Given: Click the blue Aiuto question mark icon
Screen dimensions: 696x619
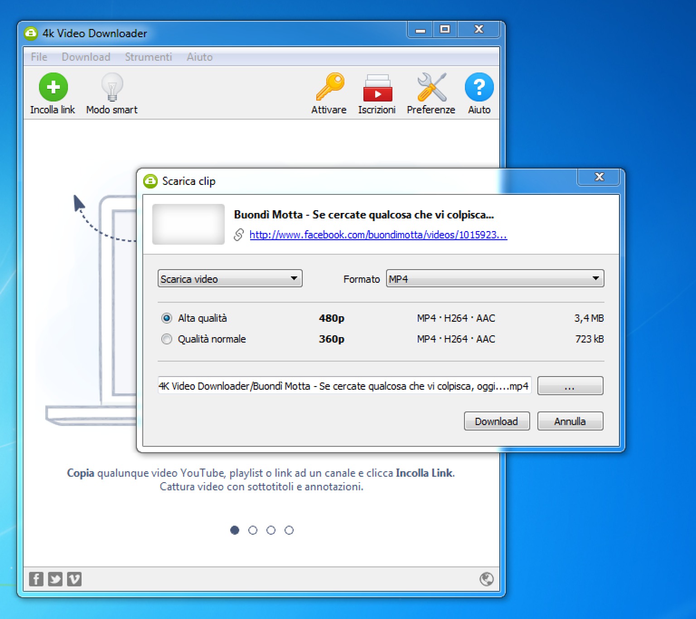Looking at the screenshot, I should click(479, 87).
